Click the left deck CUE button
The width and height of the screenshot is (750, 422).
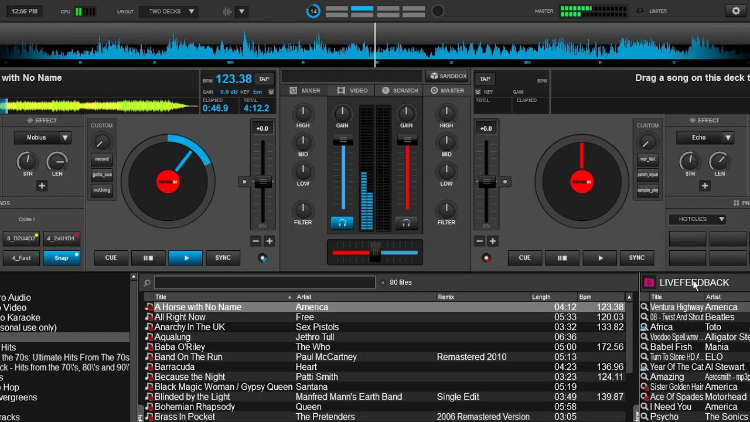click(111, 258)
